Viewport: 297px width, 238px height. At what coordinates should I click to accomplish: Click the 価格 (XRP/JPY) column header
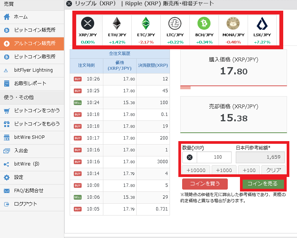120,66
